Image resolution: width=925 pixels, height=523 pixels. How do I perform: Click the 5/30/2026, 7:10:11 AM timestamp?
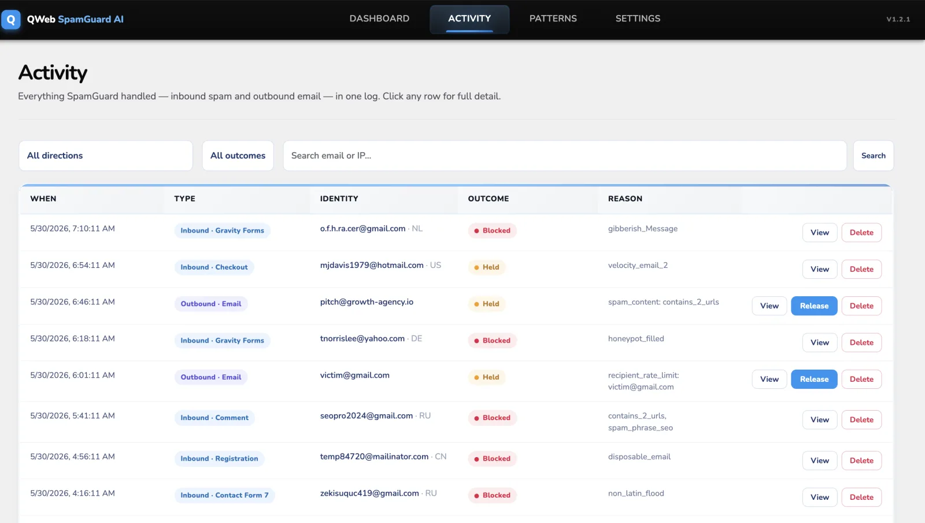73,229
